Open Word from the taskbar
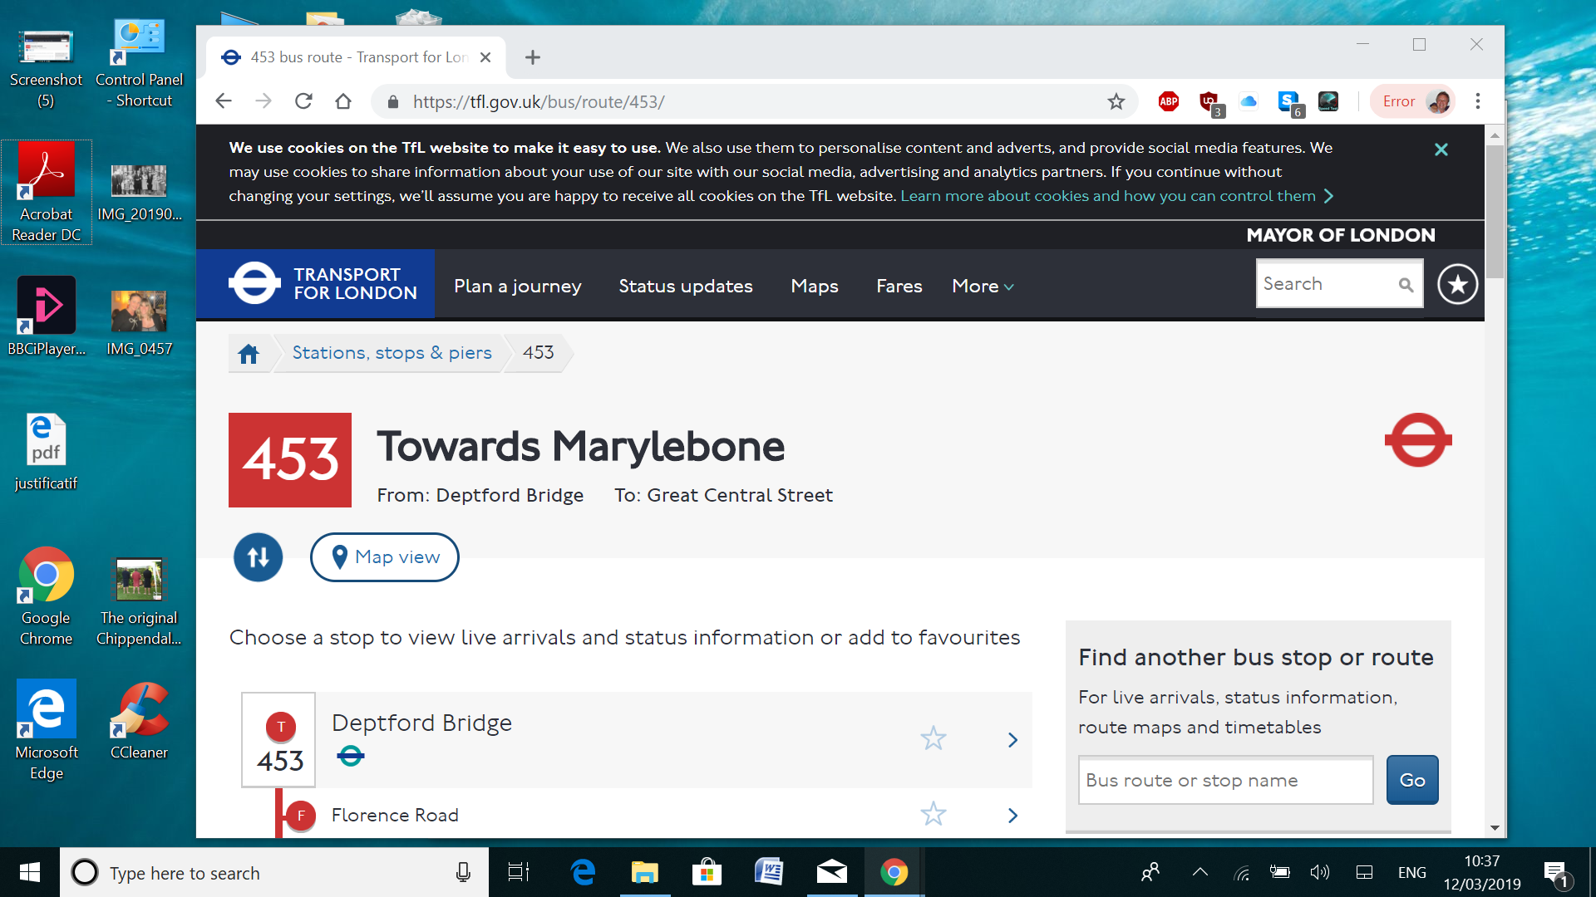This screenshot has width=1596, height=897. [x=769, y=872]
